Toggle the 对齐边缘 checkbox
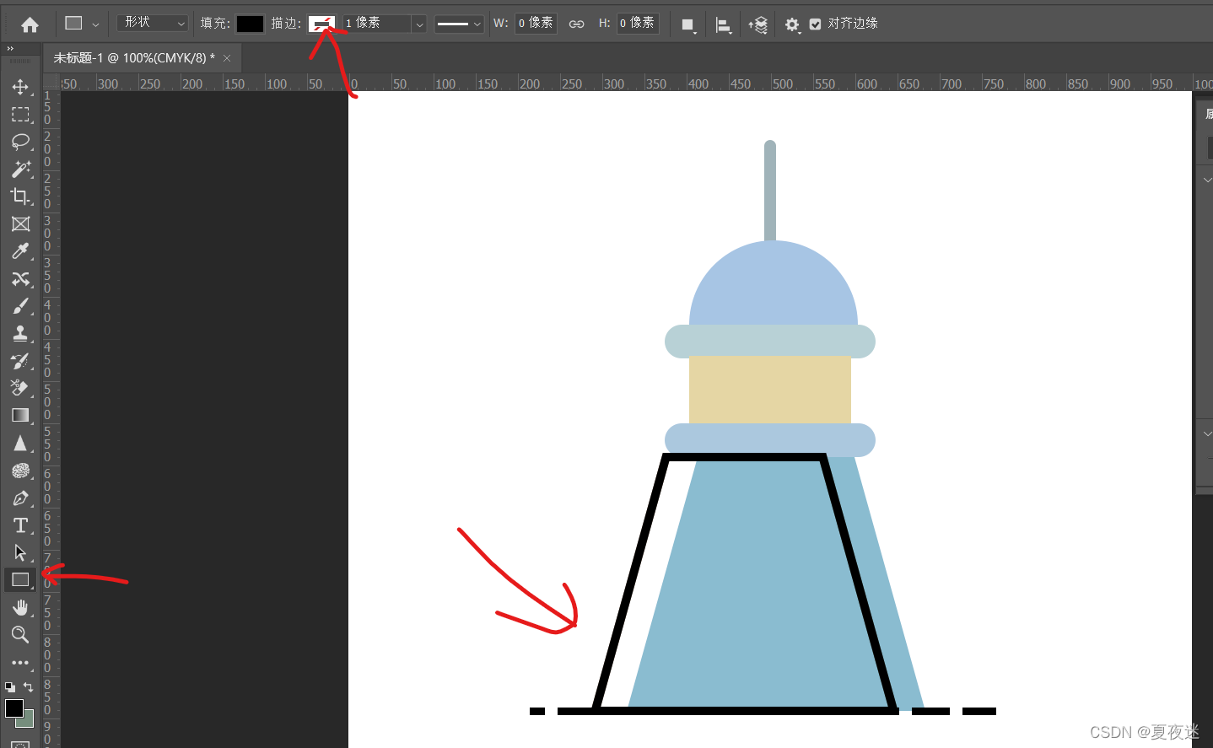 [x=815, y=24]
